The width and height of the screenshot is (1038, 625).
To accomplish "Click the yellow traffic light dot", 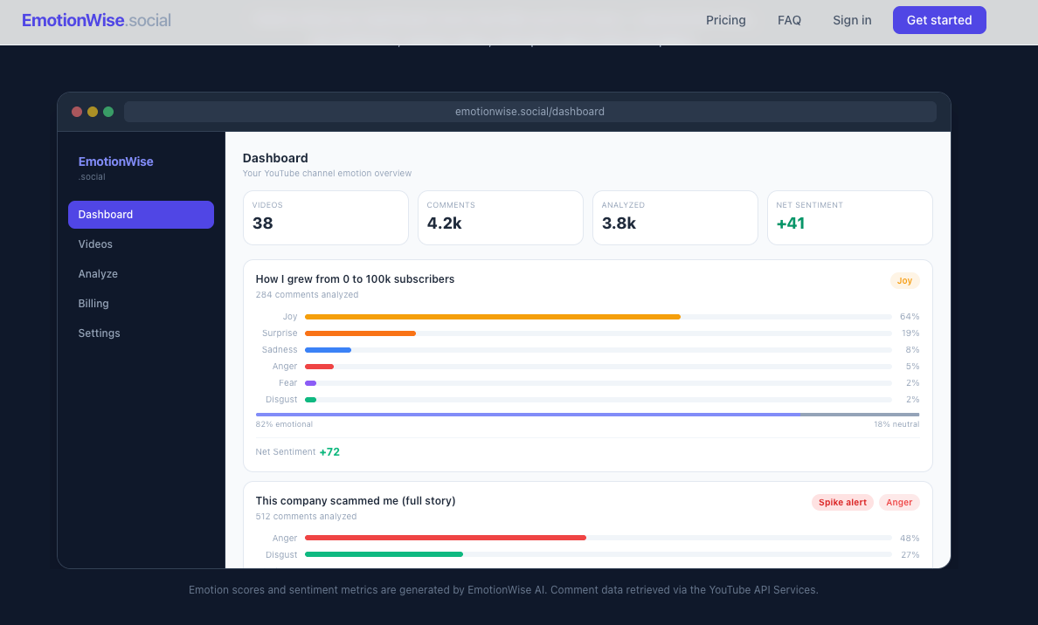I will click(x=93, y=111).
